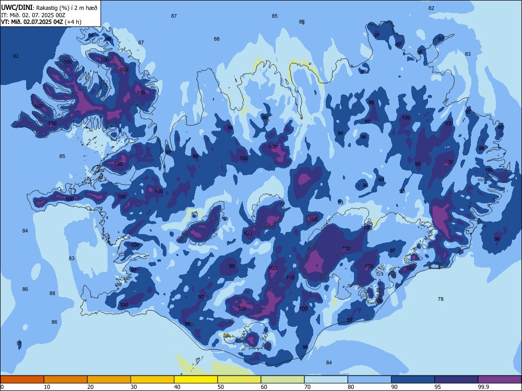Click the '78' humidity value offshore
This screenshot has width=522, height=391.
441,299
